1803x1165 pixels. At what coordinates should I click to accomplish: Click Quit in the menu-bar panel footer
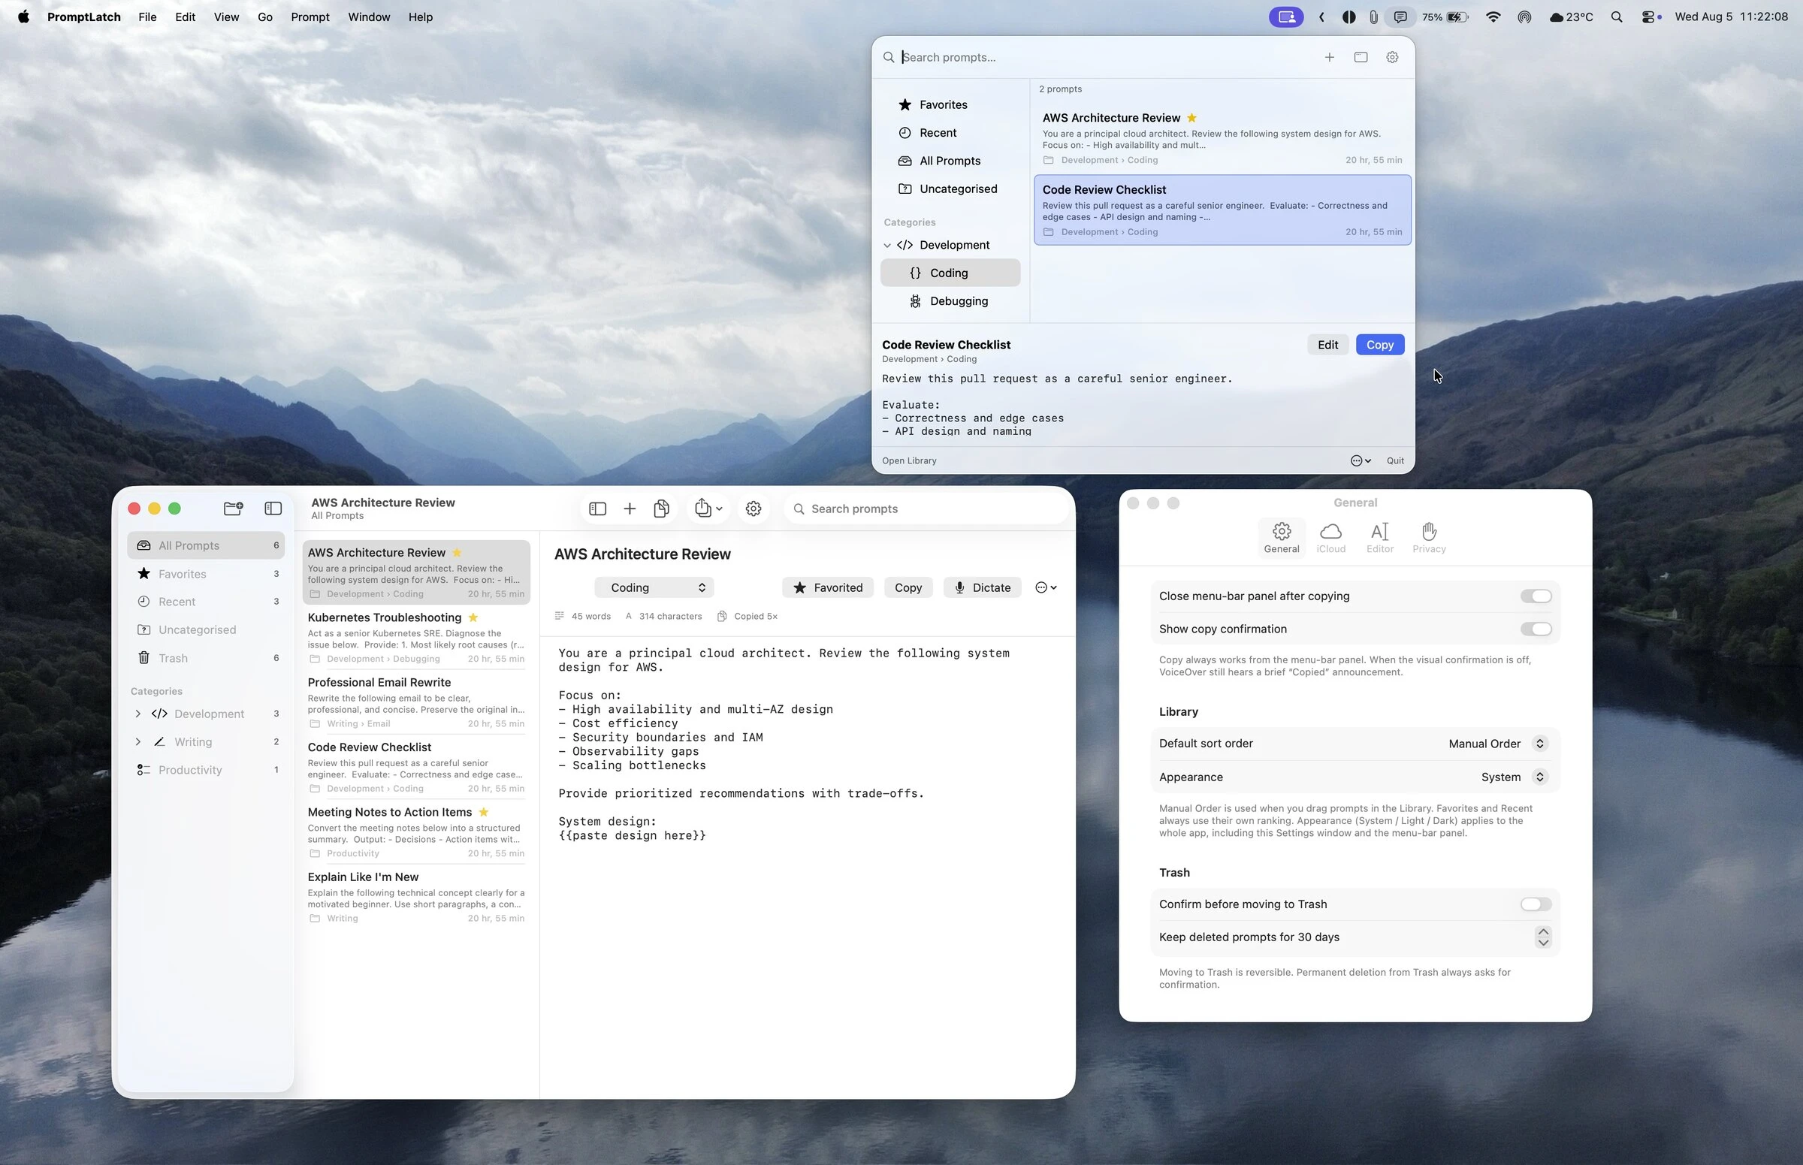point(1394,460)
